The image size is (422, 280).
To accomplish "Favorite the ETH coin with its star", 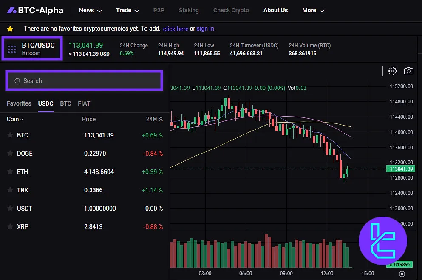I will (9, 172).
